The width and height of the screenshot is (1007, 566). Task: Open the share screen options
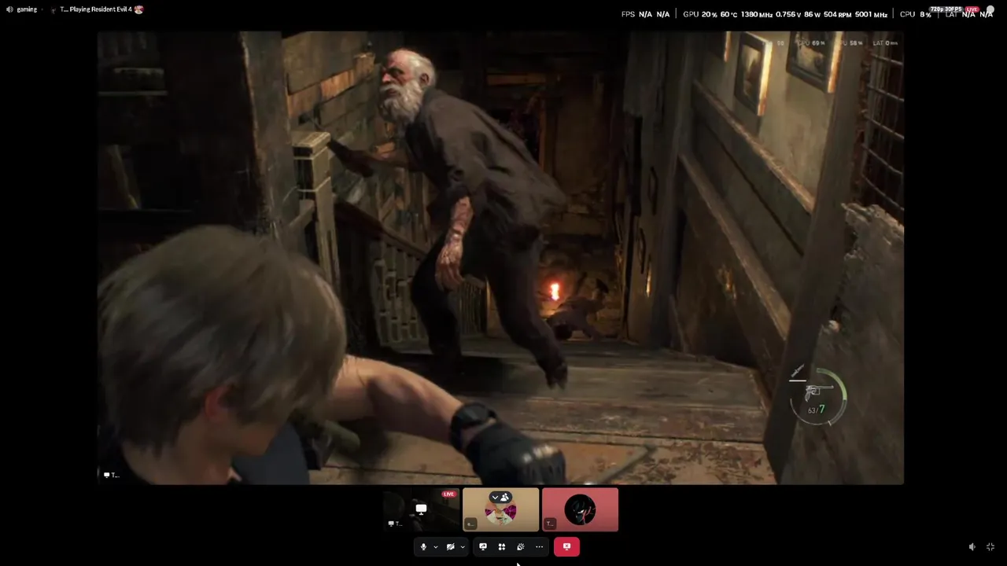click(483, 547)
